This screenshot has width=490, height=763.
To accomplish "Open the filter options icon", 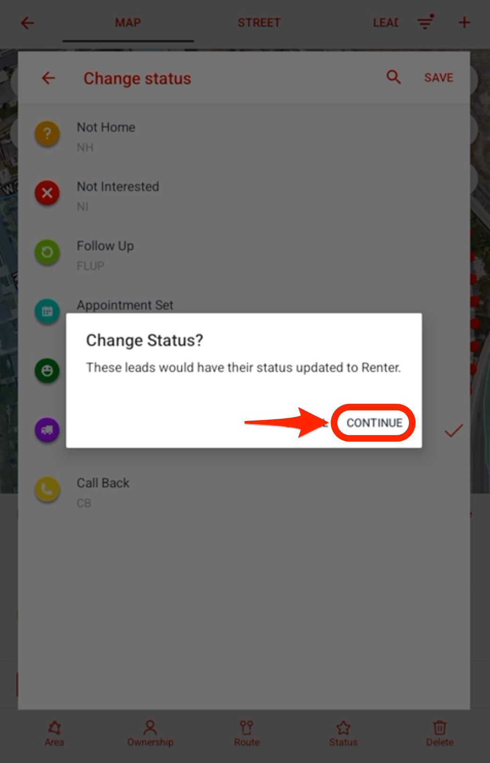I will (x=425, y=22).
